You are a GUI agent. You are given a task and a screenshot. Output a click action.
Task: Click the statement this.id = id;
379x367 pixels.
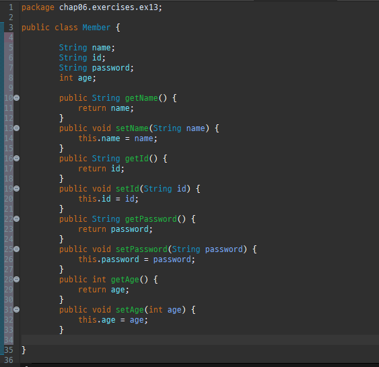click(x=108, y=199)
